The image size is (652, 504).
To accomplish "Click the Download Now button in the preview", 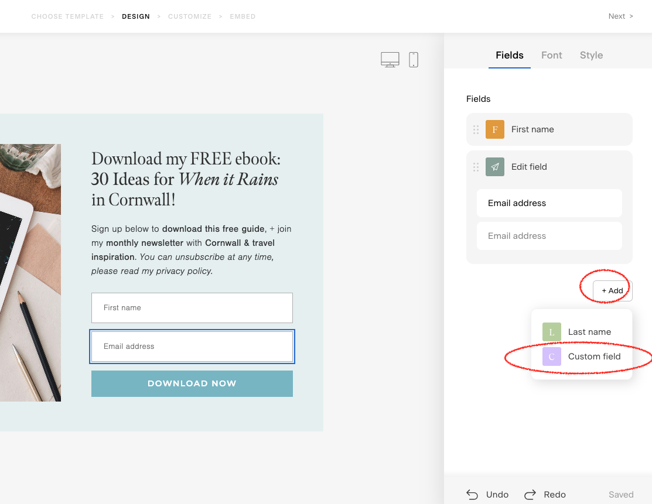I will click(x=192, y=383).
